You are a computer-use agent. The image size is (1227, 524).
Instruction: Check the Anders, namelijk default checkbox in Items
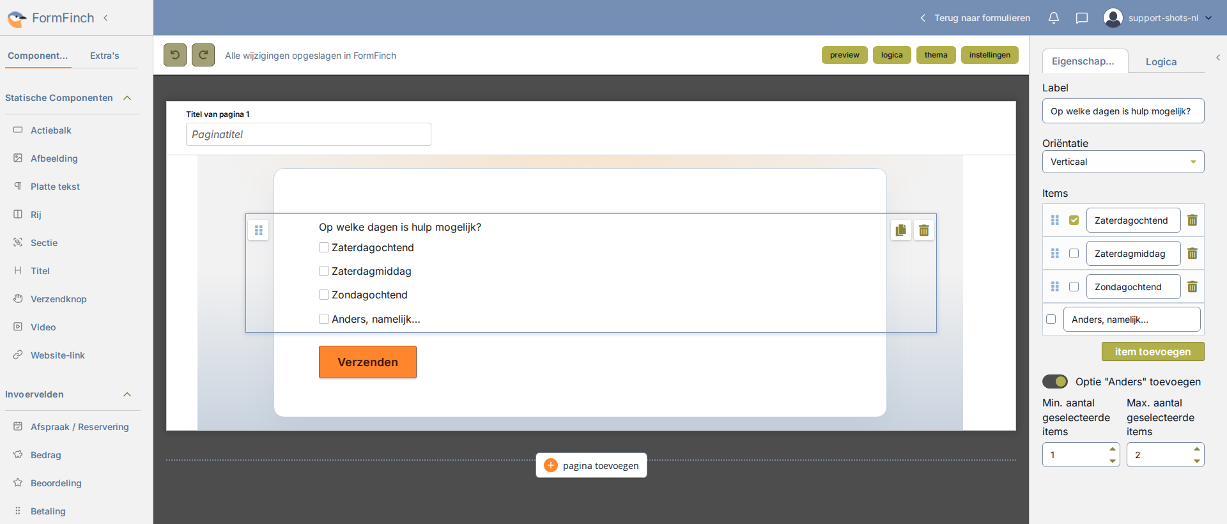1051,320
